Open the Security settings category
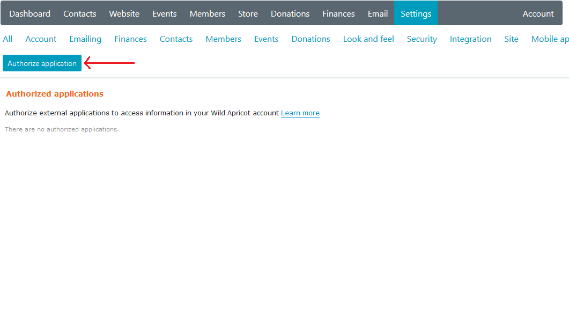 coord(422,39)
